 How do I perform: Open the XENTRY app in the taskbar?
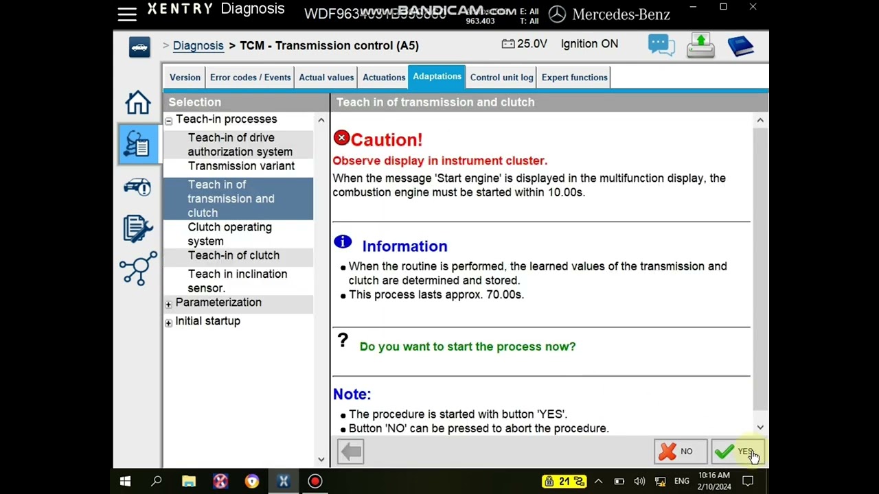pos(283,481)
